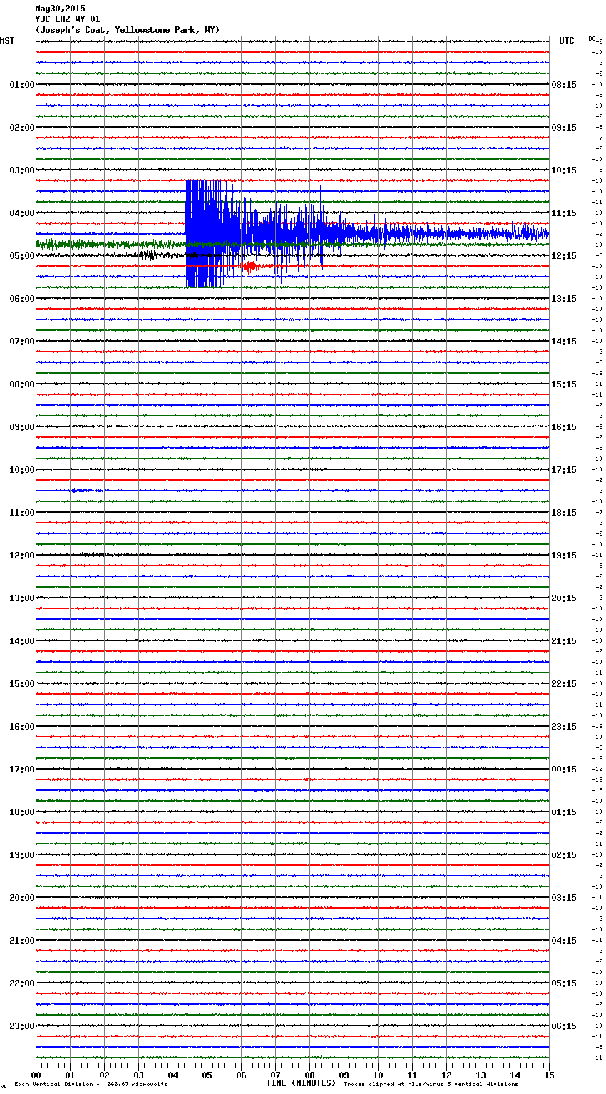
Task: Click the UTC column header
Action: tap(567, 41)
